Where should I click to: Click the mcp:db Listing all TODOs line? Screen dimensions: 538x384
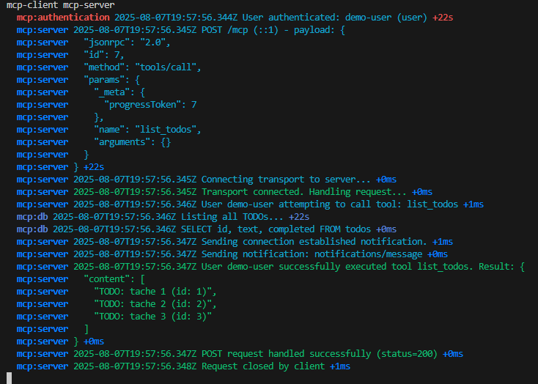(x=163, y=217)
